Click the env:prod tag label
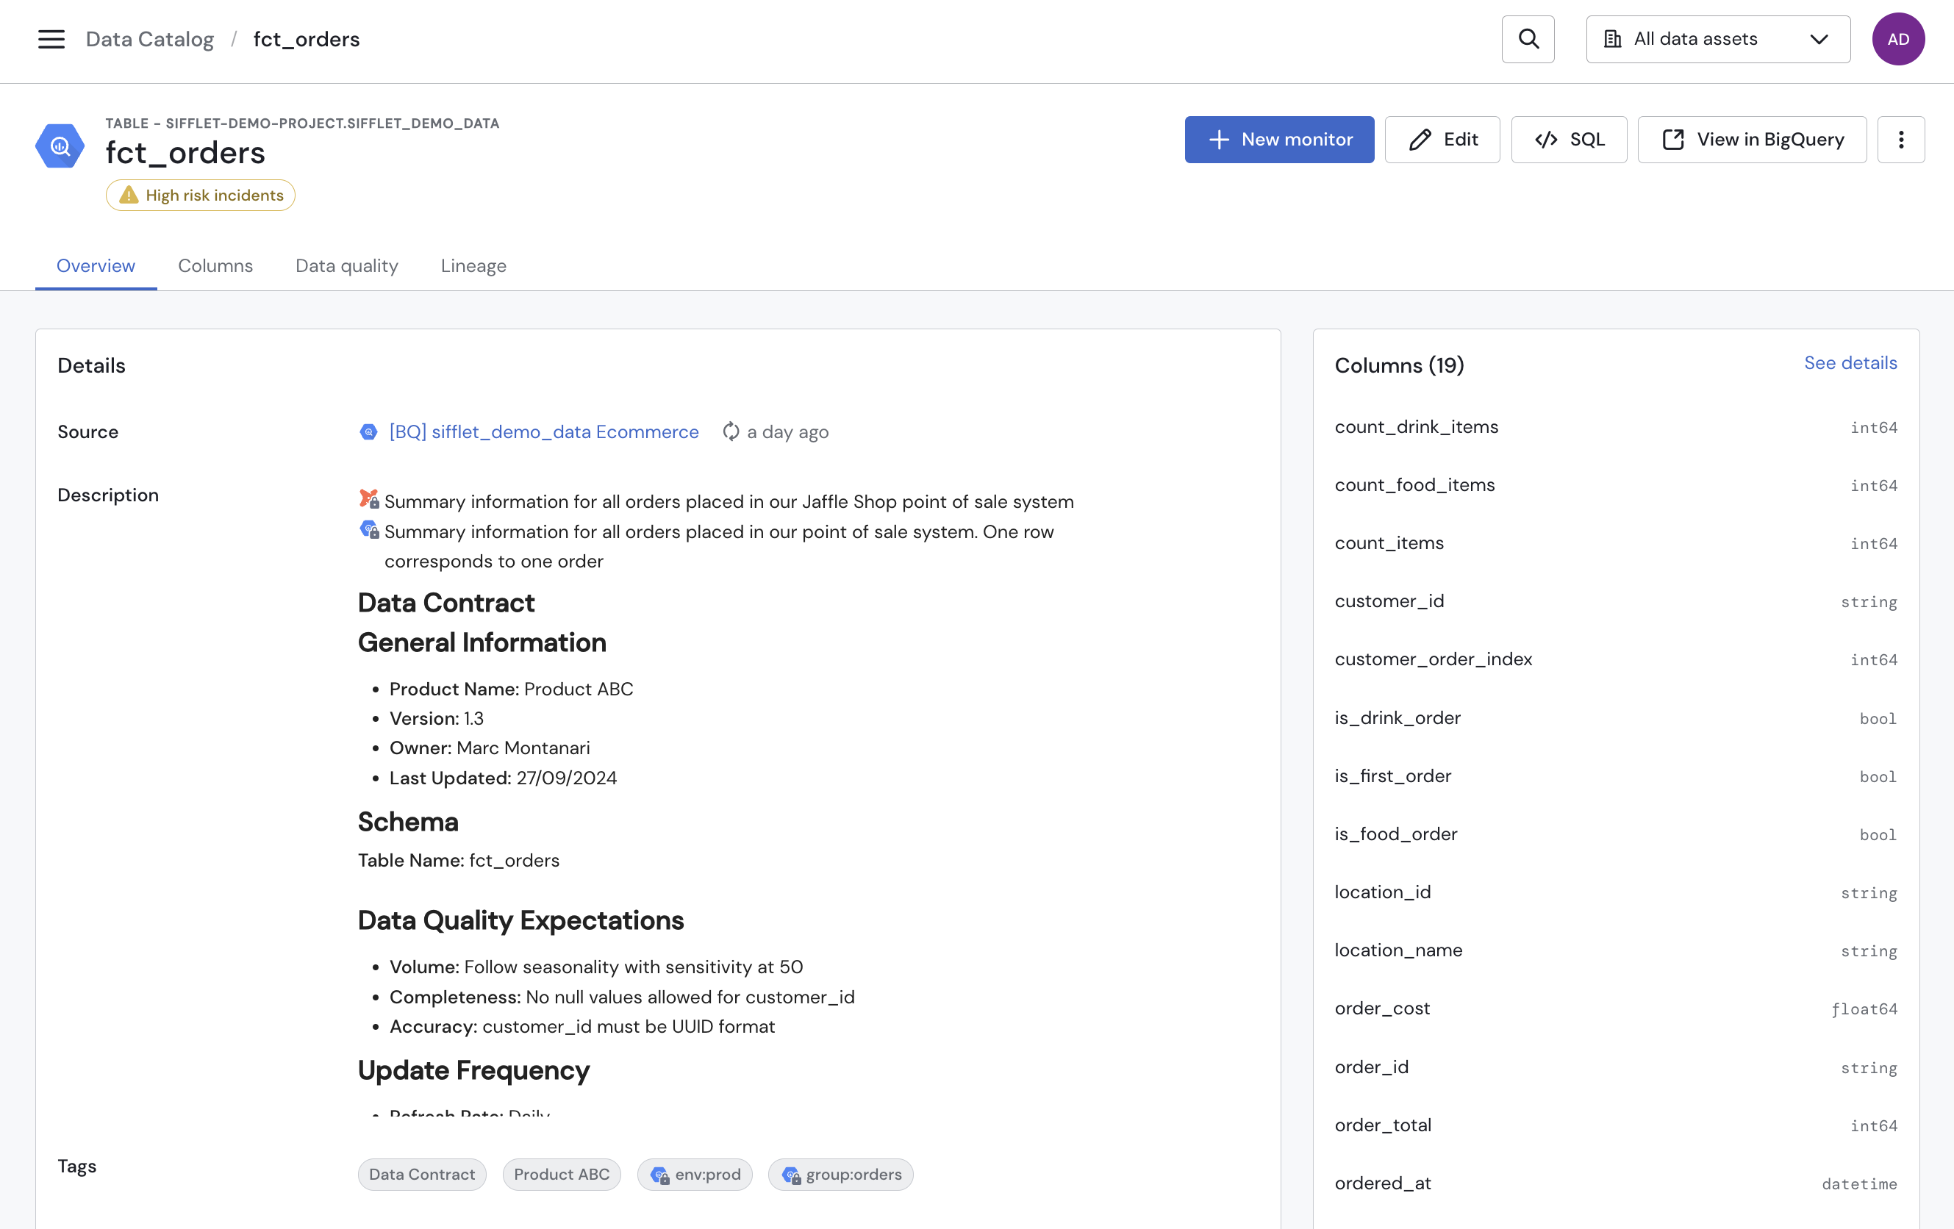This screenshot has width=1954, height=1229. click(708, 1175)
